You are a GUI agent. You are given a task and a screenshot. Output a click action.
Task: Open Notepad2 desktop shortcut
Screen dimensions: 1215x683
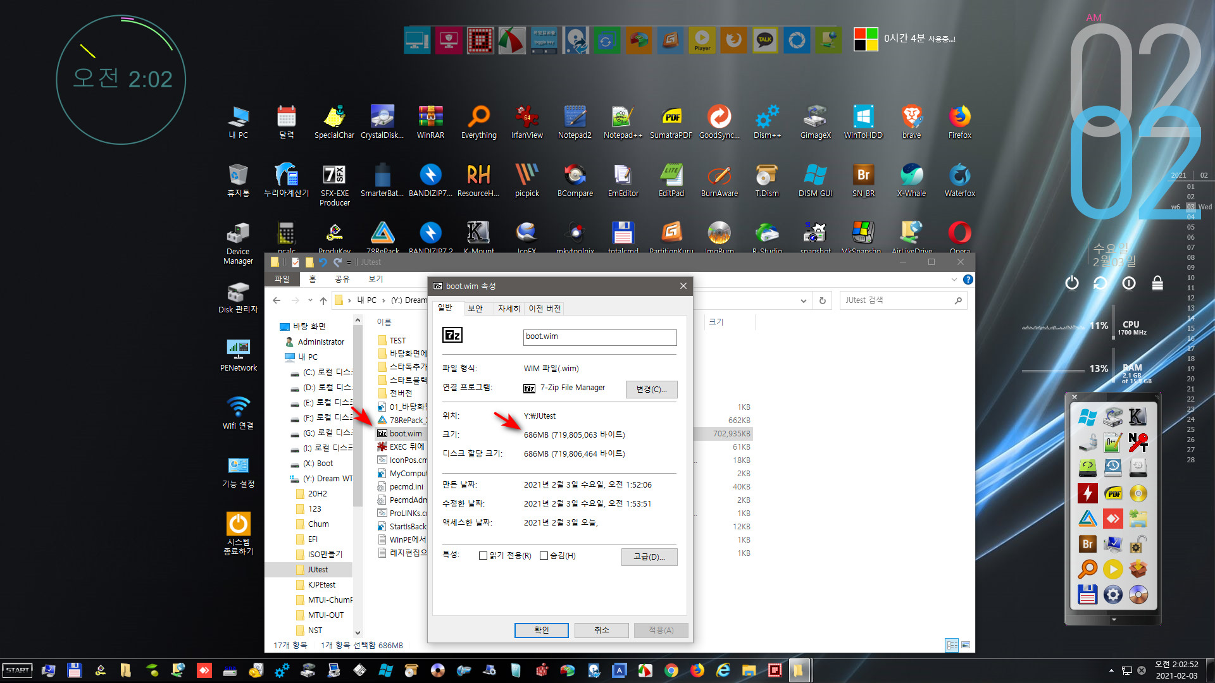click(575, 122)
